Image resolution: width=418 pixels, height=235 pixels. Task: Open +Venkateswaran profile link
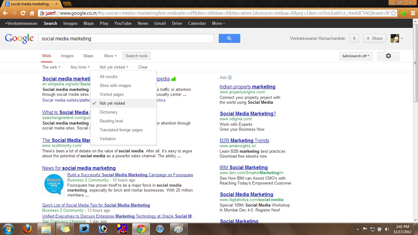pos(21,23)
